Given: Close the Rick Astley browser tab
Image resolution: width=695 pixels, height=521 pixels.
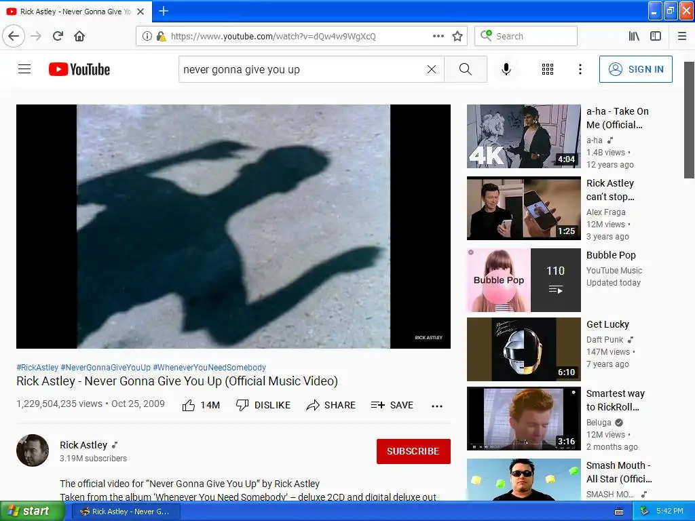Looking at the screenshot, I should pos(140,12).
